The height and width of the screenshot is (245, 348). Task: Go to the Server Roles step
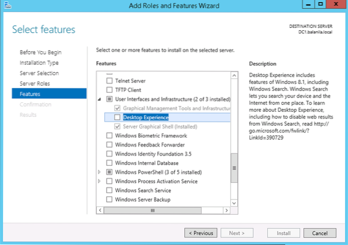tap(34, 83)
